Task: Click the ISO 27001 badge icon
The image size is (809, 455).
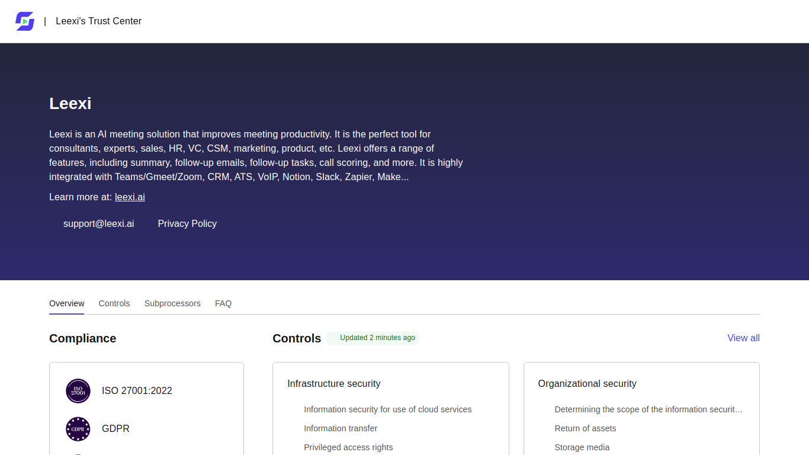Action: [78, 391]
